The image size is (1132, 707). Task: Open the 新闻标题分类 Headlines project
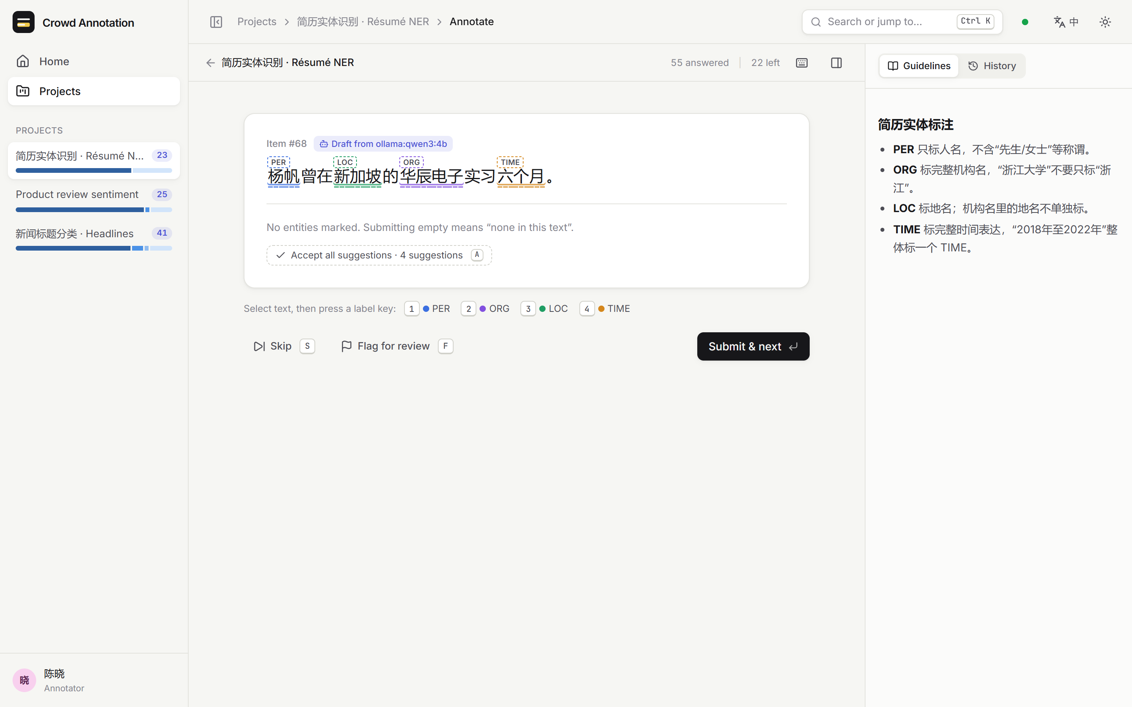pyautogui.click(x=94, y=238)
